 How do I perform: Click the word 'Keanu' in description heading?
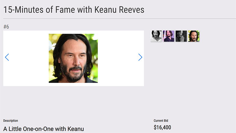click(76, 129)
